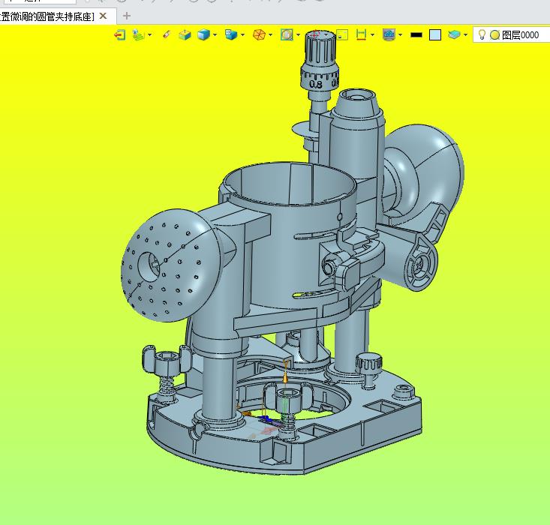This screenshot has height=525, width=550.
Task: Click the light blue face color swatch
Action: [x=435, y=35]
